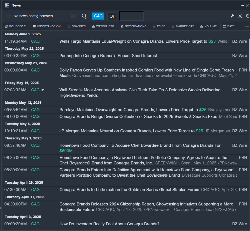This screenshot has height=231, width=250.
Task: Toggle NOTIFICATIONS bell filter
Action: [x=133, y=26]
